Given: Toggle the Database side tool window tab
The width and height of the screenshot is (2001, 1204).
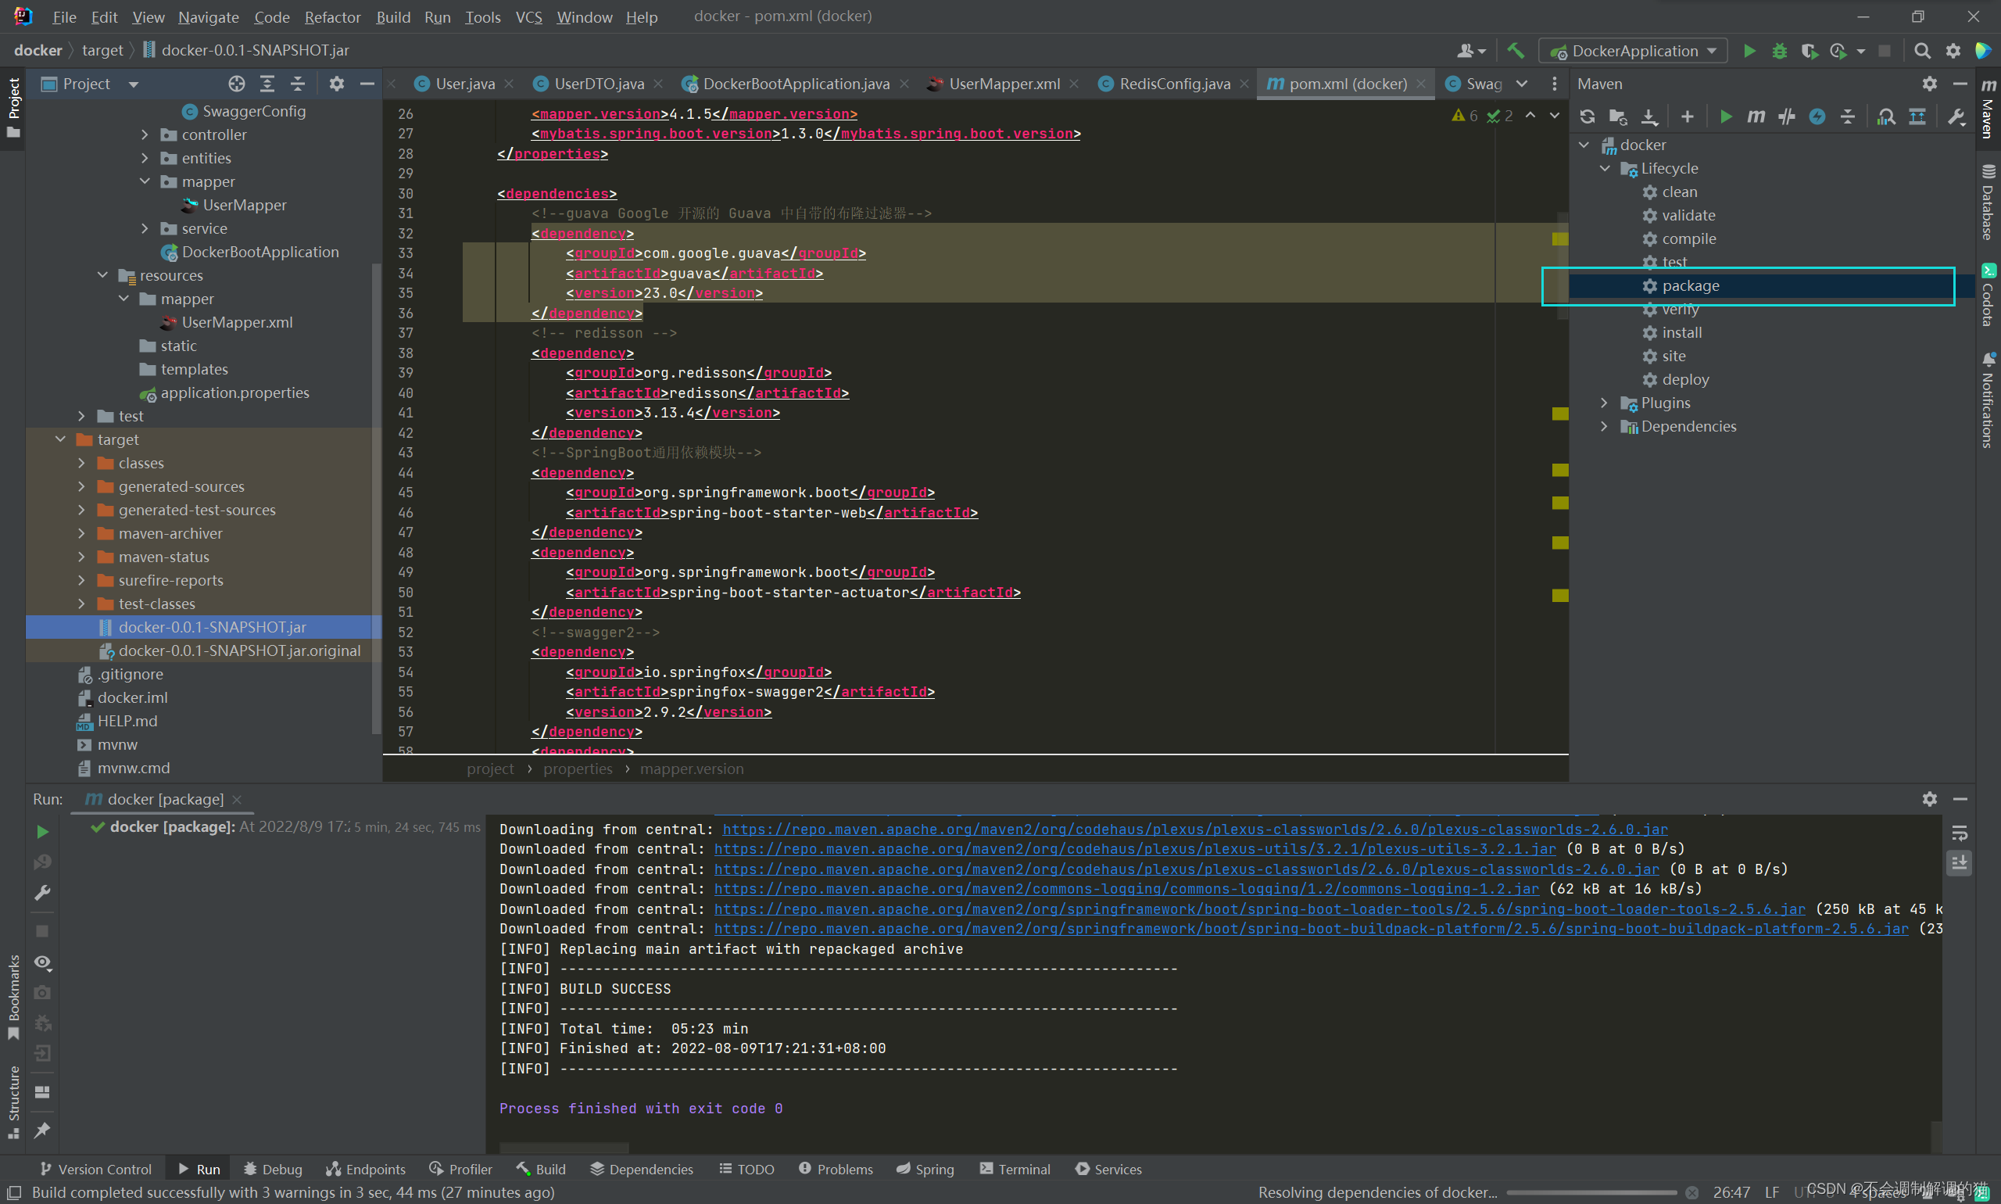Looking at the screenshot, I should (x=1988, y=202).
